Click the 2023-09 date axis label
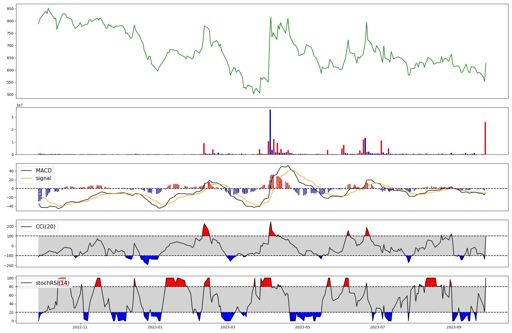The image size is (512, 333). pyautogui.click(x=454, y=327)
